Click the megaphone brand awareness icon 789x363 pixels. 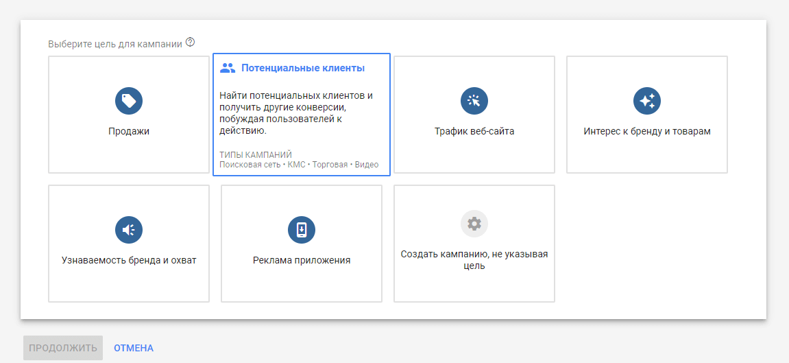tap(129, 230)
